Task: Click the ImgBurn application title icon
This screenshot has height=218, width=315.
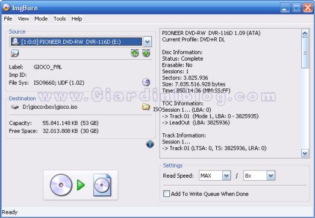Action: [7, 8]
